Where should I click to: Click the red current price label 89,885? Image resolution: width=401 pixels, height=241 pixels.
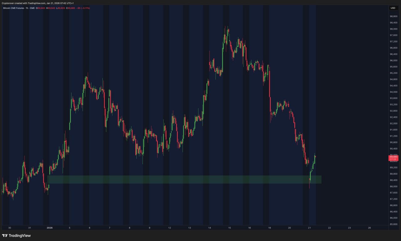(x=393, y=157)
